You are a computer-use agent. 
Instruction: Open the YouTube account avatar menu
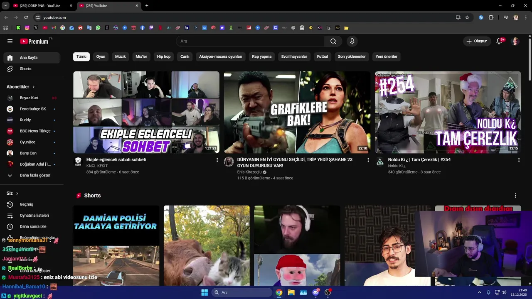tap(515, 41)
